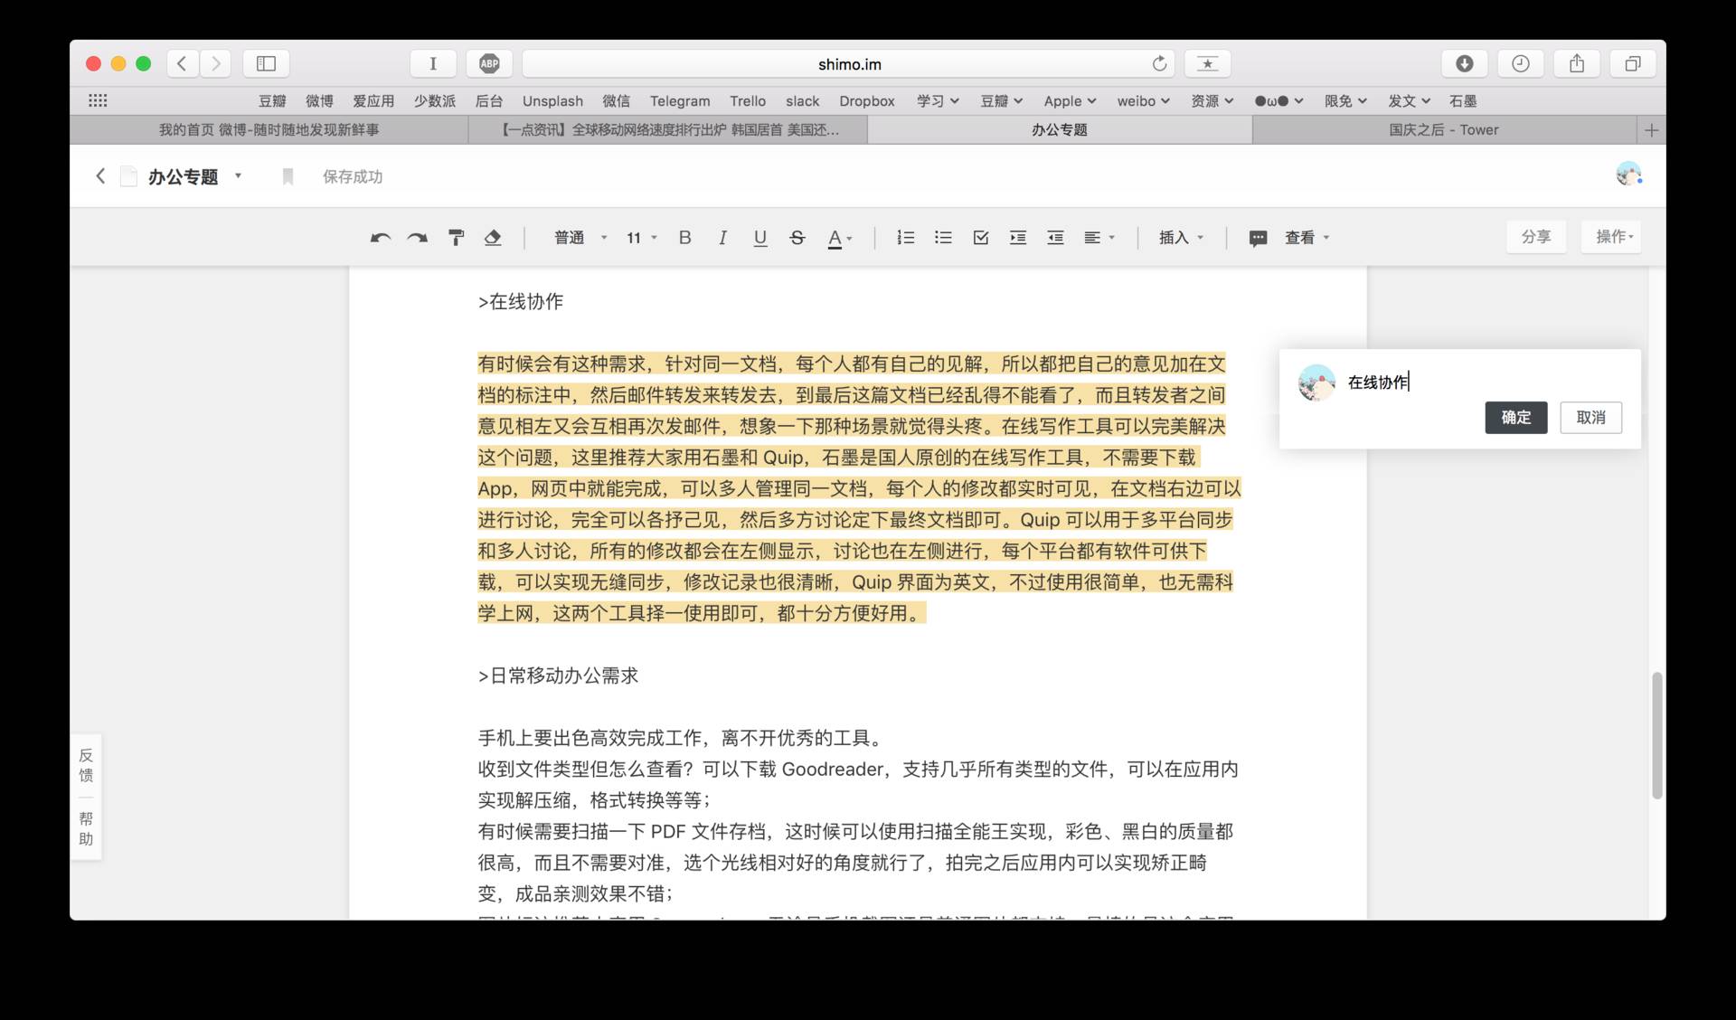The image size is (1736, 1020).
Task: Switch to the 国庆之后 - Tower tab
Action: pyautogui.click(x=1443, y=130)
